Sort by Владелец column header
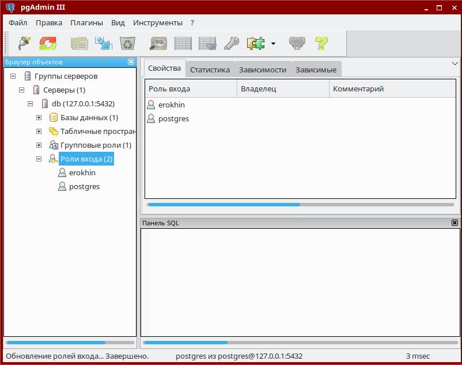 283,89
